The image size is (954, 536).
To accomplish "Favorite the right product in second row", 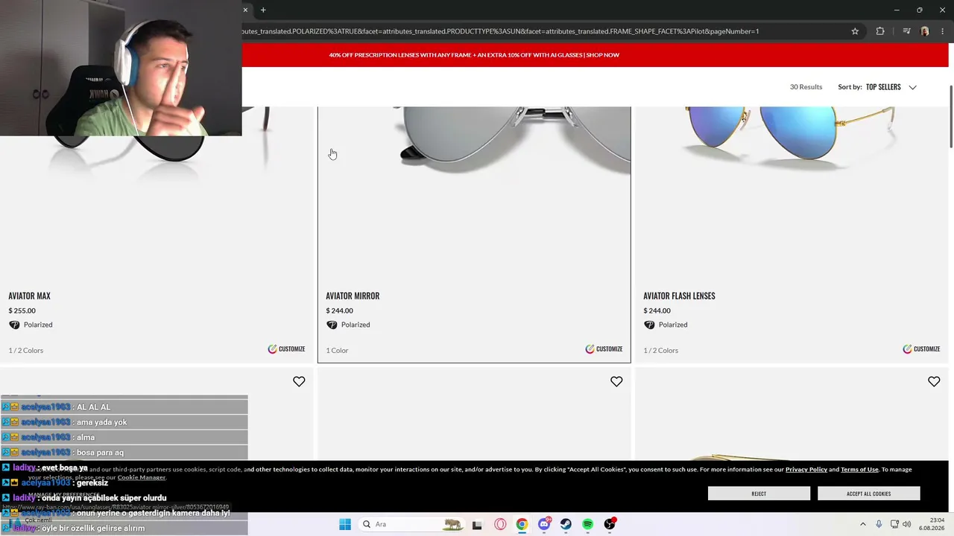I will (934, 381).
